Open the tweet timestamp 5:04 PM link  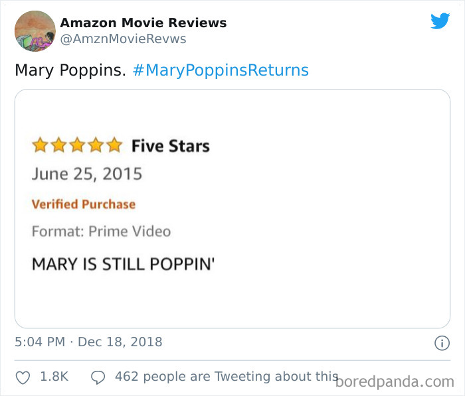click(x=40, y=342)
